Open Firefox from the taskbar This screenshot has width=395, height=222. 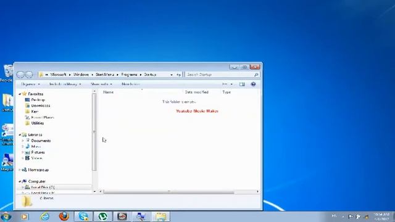click(64, 216)
